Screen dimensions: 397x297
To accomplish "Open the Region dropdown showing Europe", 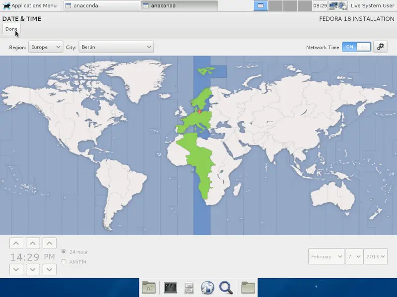I will [46, 47].
